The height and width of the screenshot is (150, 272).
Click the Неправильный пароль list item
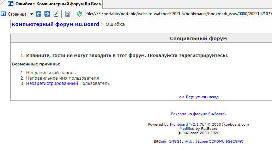point(51,73)
